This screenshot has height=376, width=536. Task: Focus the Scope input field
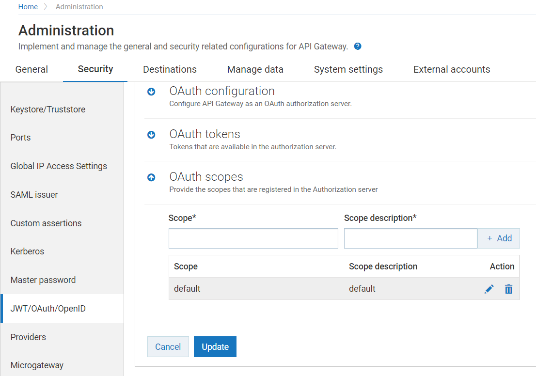click(253, 239)
